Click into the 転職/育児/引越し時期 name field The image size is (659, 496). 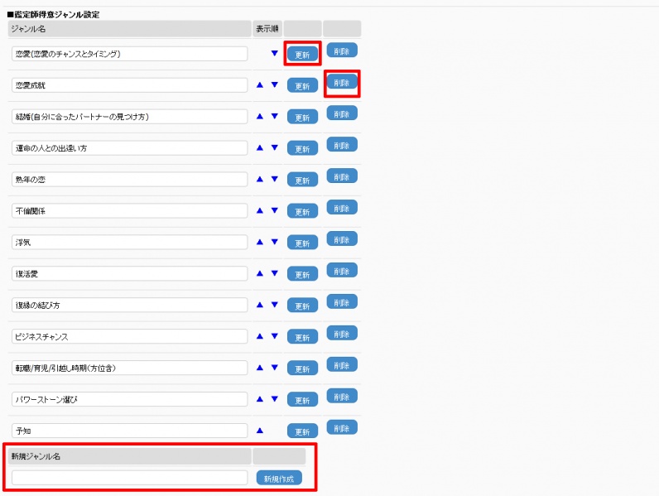[129, 368]
